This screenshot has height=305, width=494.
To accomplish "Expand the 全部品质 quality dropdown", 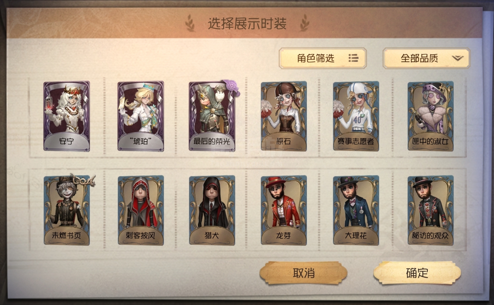I will [426, 58].
